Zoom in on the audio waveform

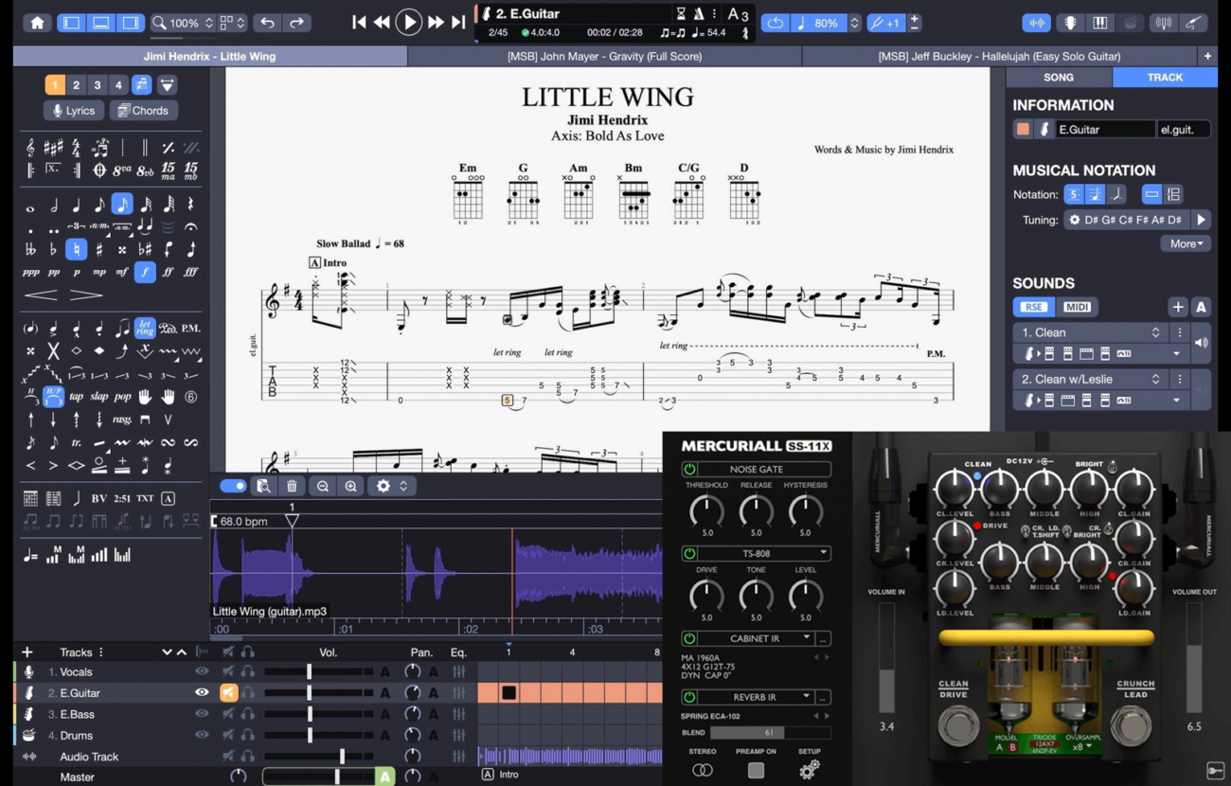350,486
